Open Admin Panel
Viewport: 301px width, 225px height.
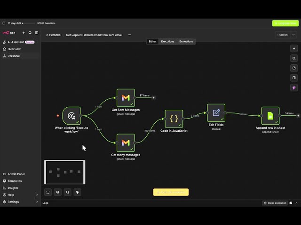pyautogui.click(x=16, y=174)
